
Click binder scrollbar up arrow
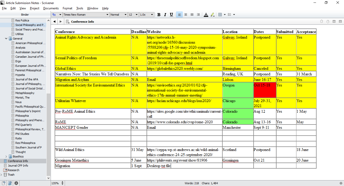coord(48,20)
